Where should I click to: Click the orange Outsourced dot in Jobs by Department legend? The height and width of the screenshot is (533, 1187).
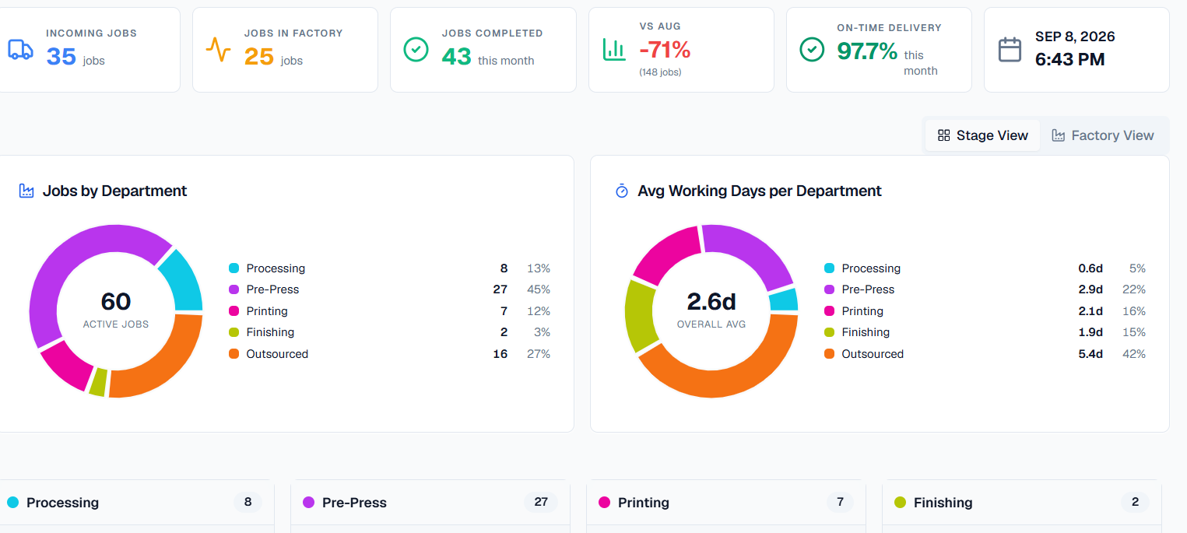pos(234,354)
